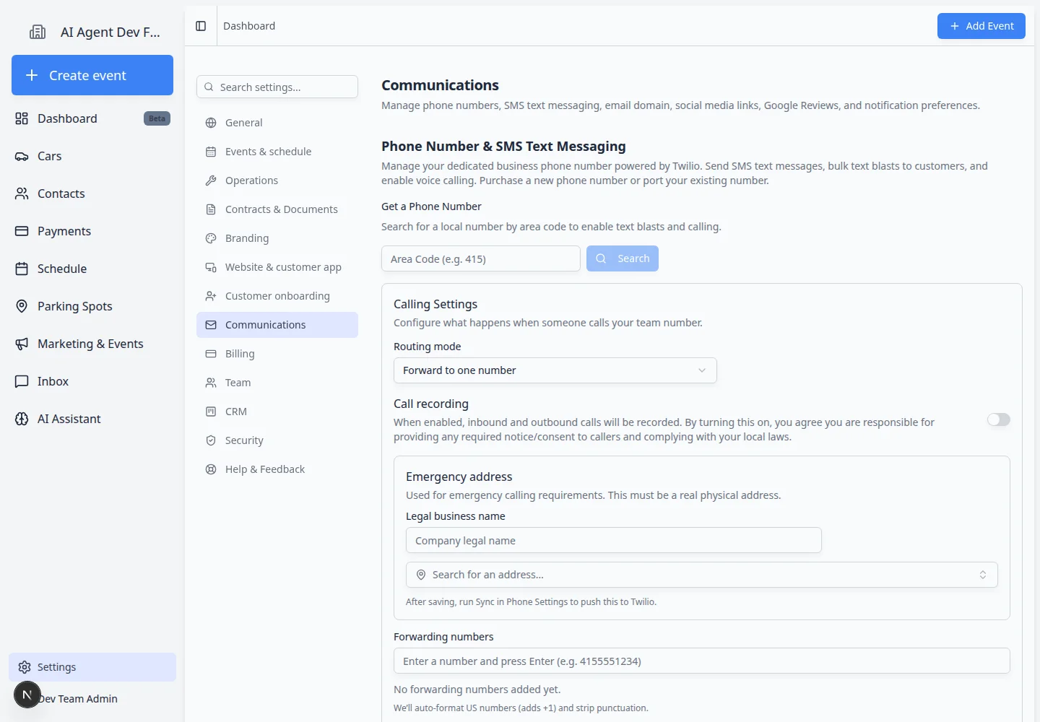The width and height of the screenshot is (1040, 722).
Task: Open the Parking Spots page
Action: click(92, 306)
